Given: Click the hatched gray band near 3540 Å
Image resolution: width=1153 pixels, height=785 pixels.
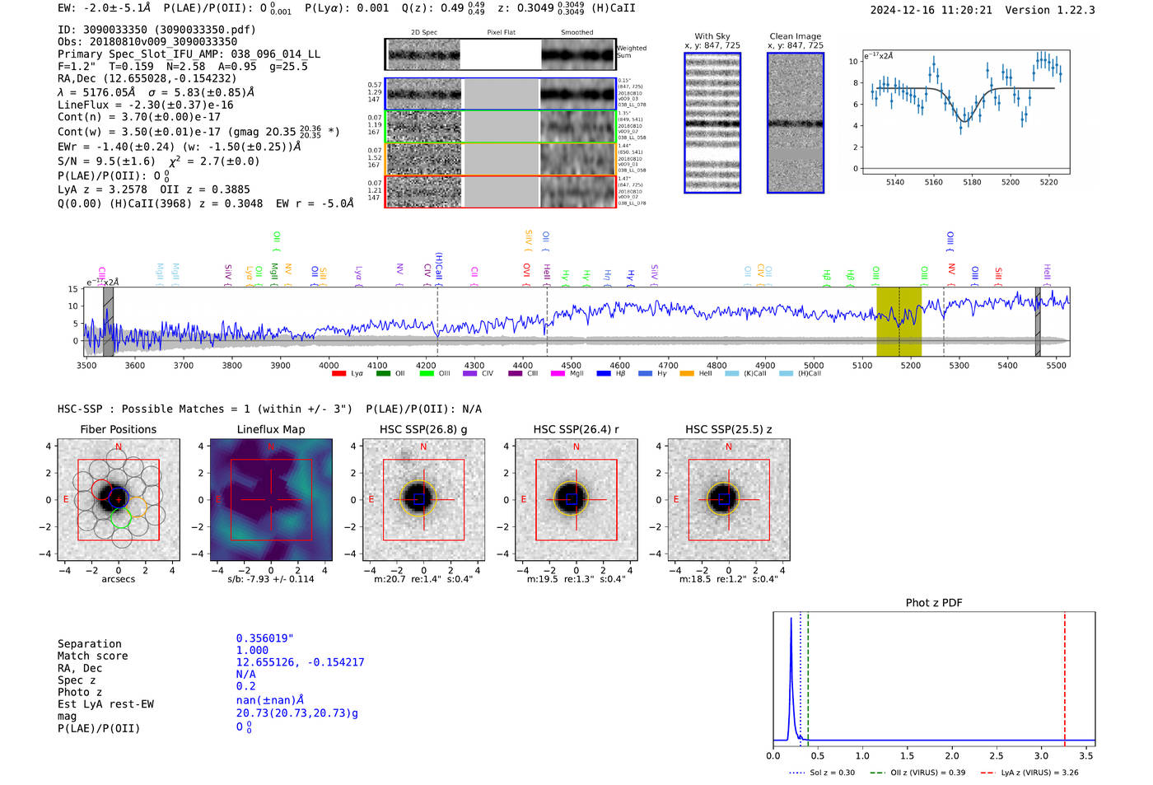Looking at the screenshot, I should (108, 321).
